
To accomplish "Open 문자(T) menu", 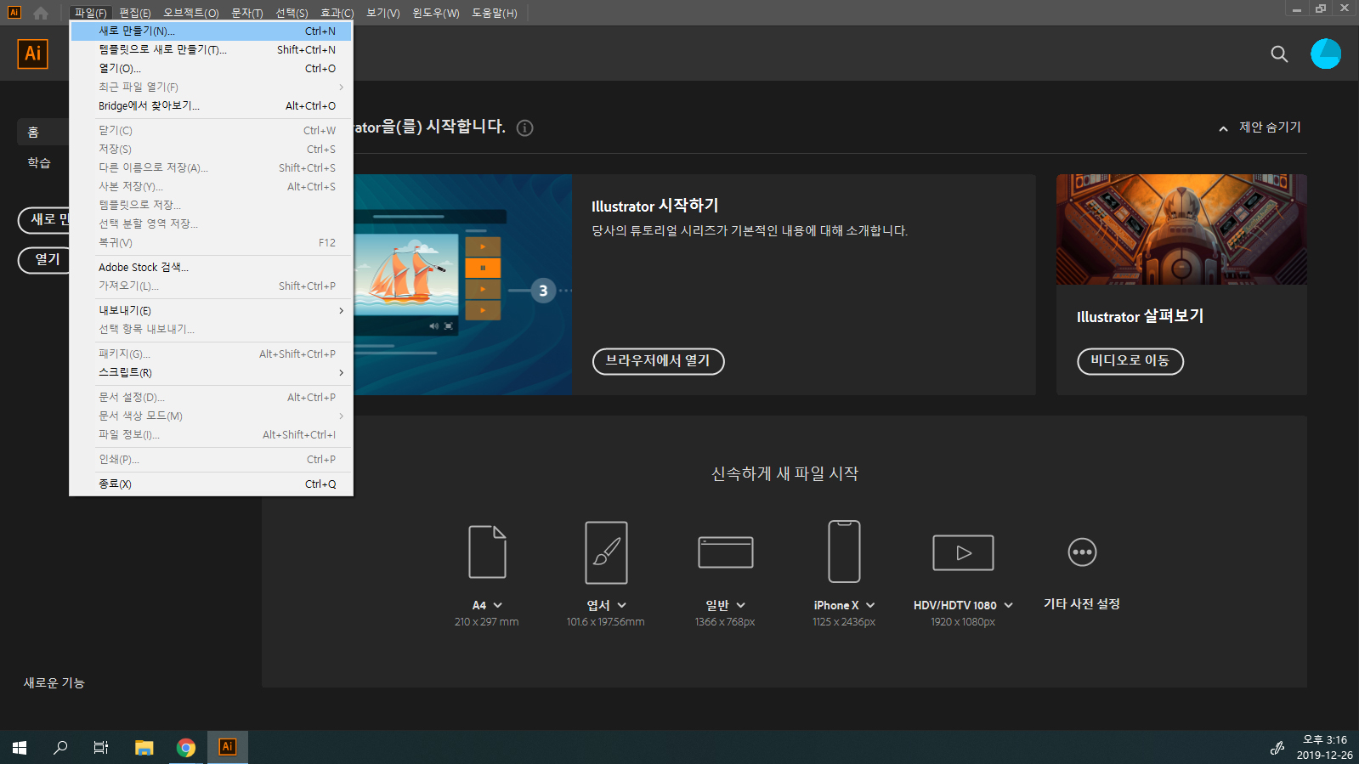I will pos(247,13).
